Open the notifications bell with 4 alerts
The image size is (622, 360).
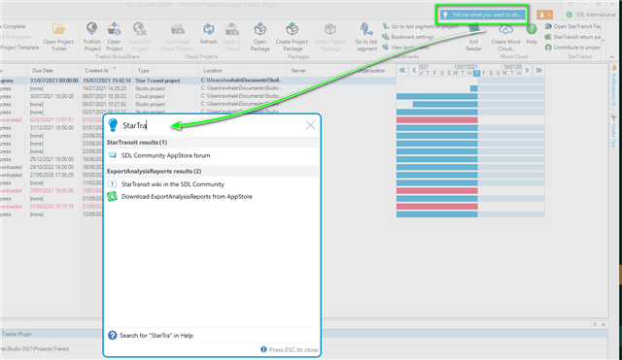click(544, 15)
